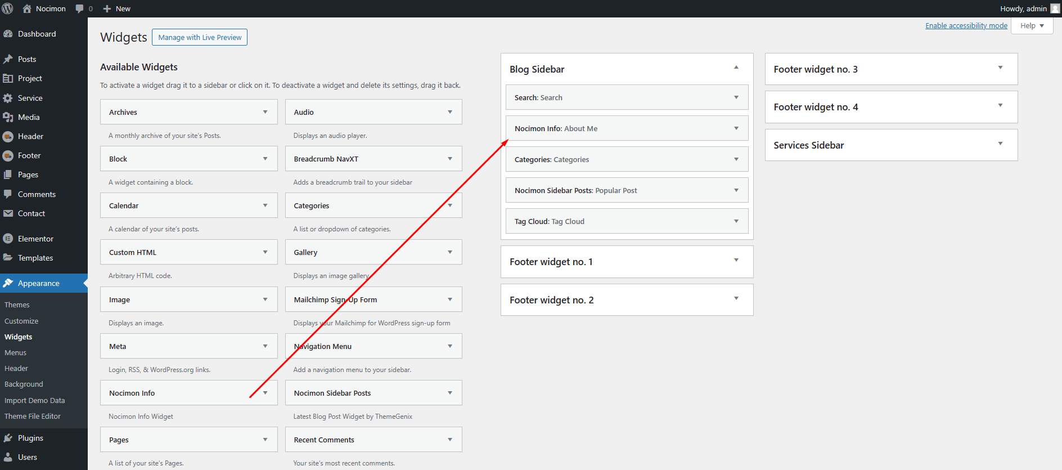The height and width of the screenshot is (470, 1062).
Task: Expand Footer widget no. 4 panel
Action: click(1000, 105)
